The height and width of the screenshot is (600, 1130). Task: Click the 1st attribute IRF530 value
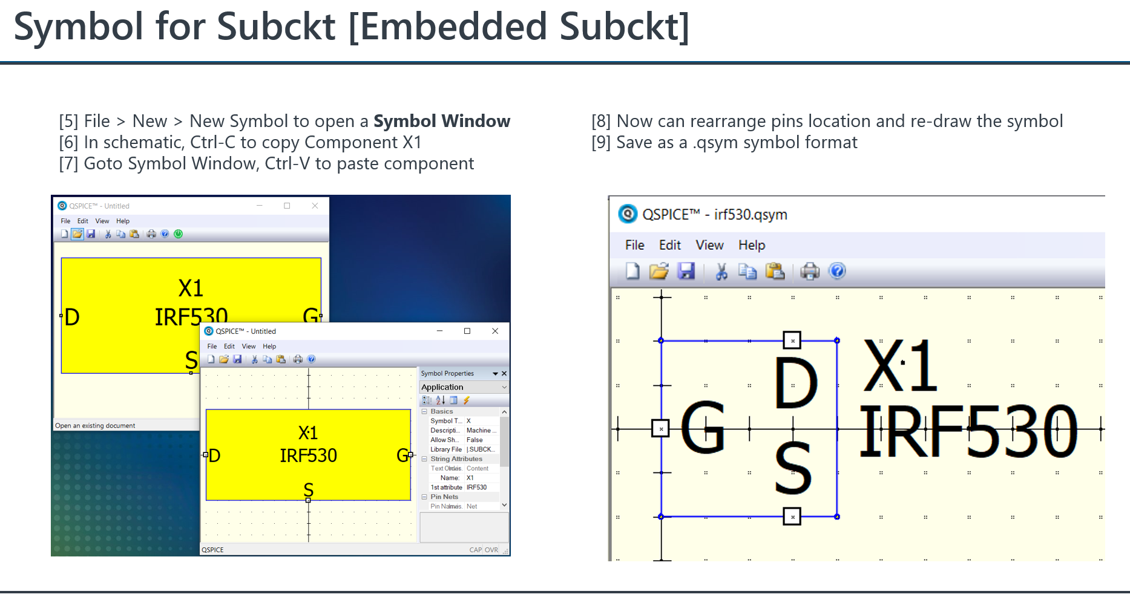pyautogui.click(x=482, y=487)
